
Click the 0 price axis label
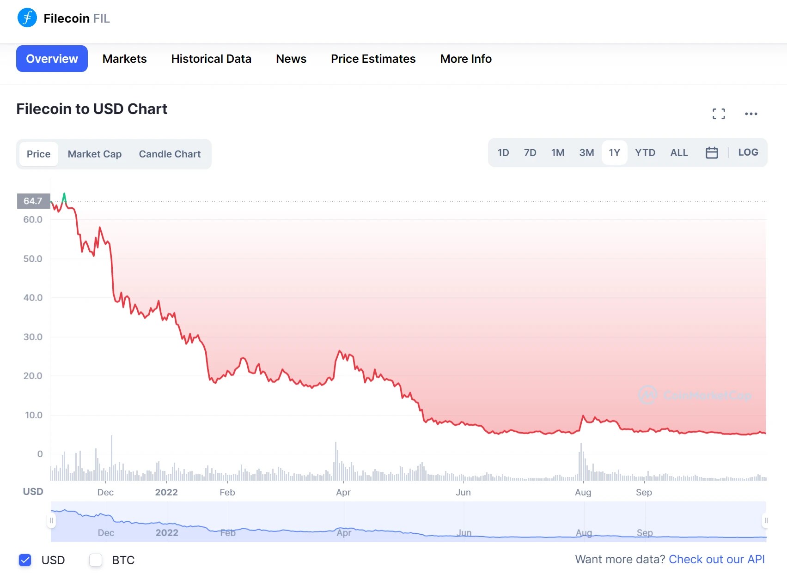click(40, 454)
